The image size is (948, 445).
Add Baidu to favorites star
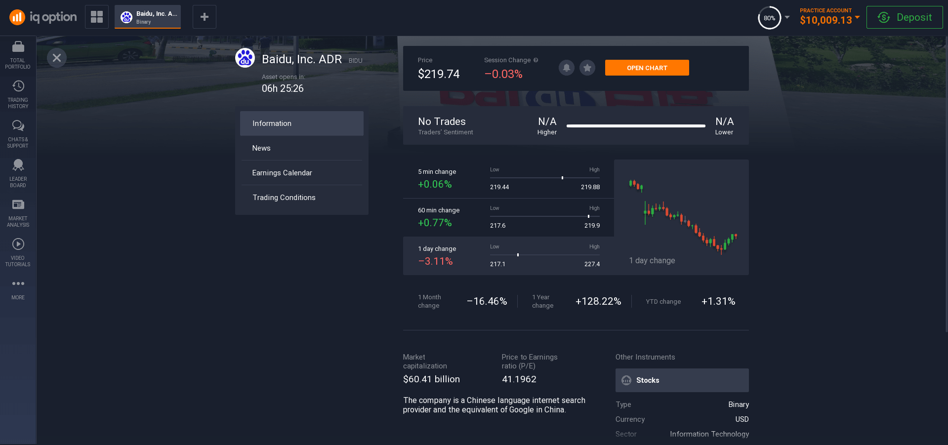(587, 68)
